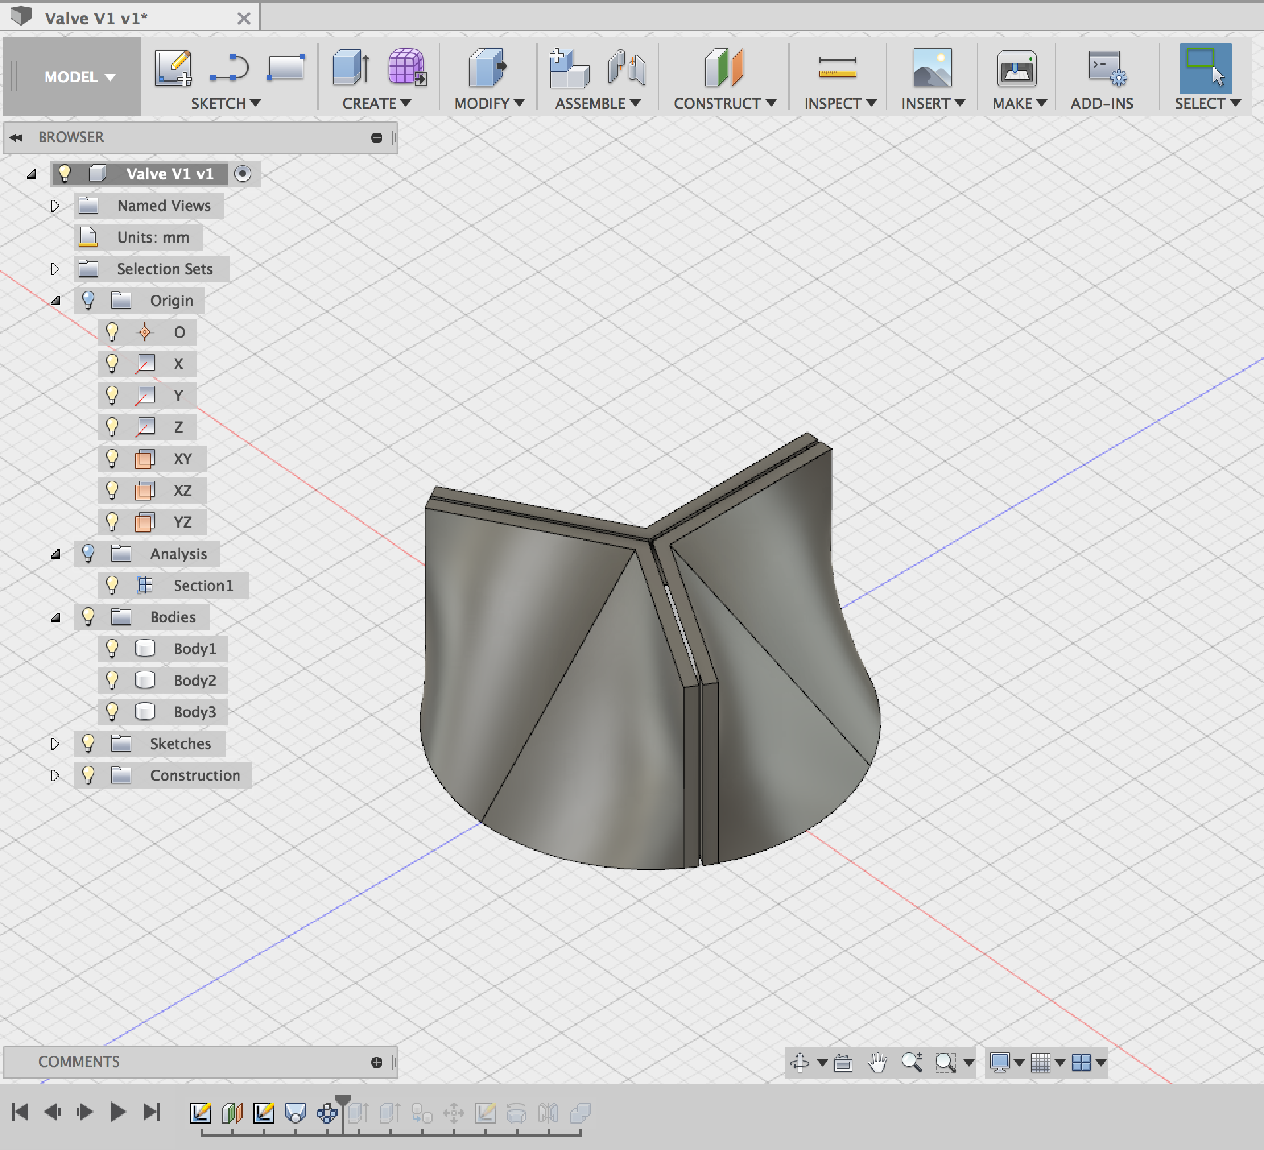Open the SKETCH menu

[x=226, y=104]
